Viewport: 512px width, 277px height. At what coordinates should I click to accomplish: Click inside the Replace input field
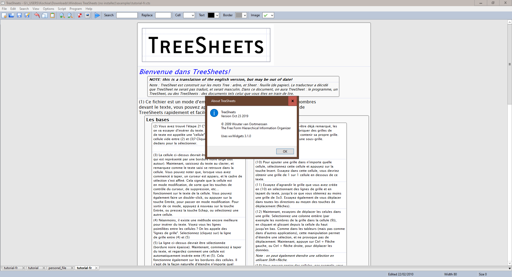coord(163,15)
